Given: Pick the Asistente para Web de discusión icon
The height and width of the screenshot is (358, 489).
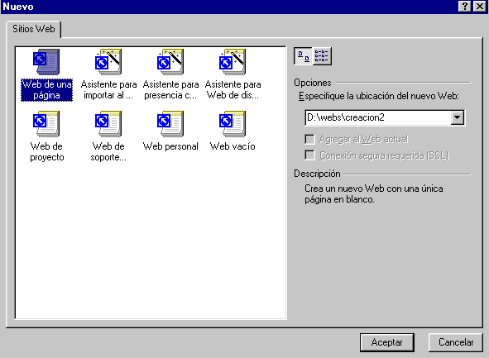Looking at the screenshot, I should (x=233, y=62).
